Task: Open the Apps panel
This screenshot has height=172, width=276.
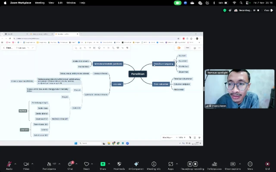Action: [171, 164]
